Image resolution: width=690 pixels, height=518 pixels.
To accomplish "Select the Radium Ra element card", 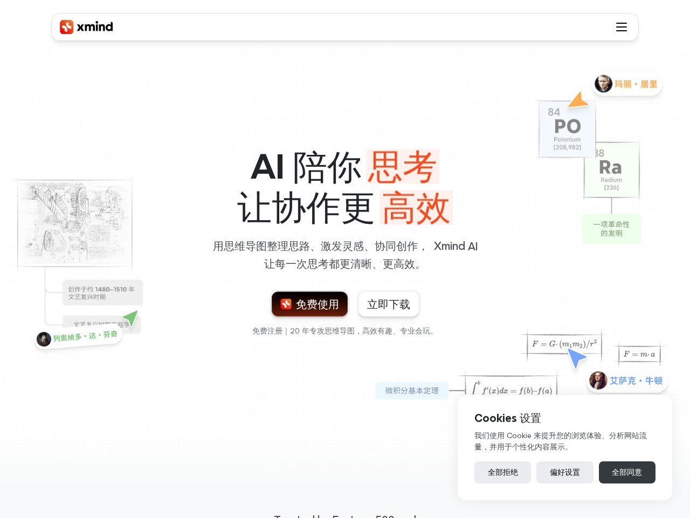I will (611, 170).
